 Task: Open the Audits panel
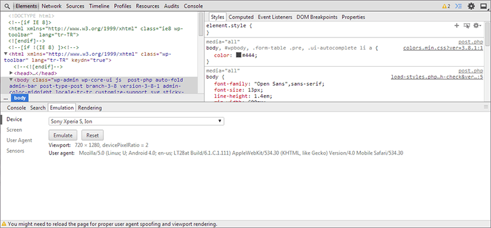pyautogui.click(x=172, y=6)
